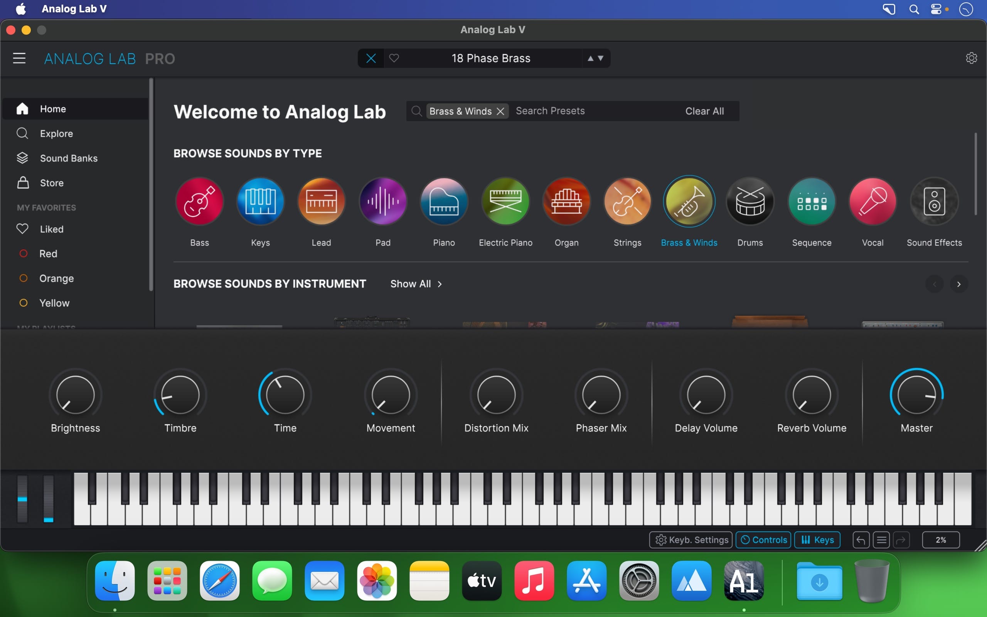Viewport: 987px width, 617px height.
Task: Click the Master volume knob
Action: click(x=916, y=394)
